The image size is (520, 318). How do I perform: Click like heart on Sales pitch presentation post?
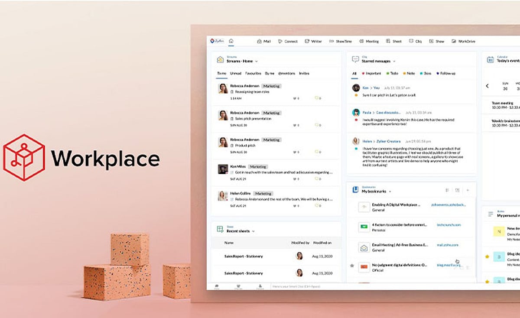(x=295, y=125)
